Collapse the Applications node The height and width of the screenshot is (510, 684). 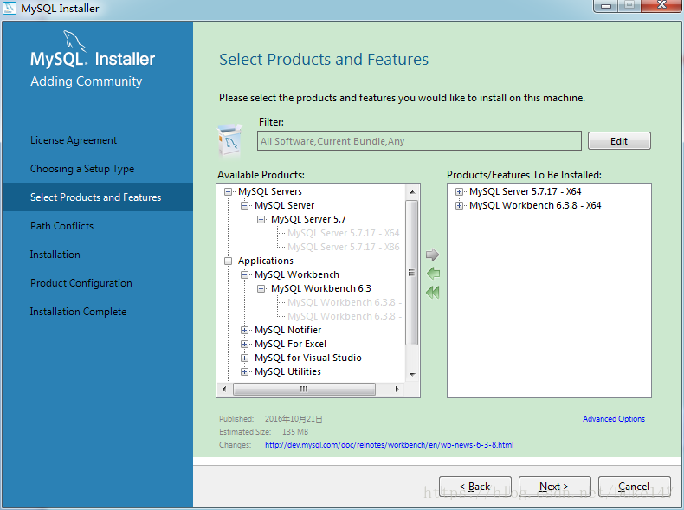(228, 261)
